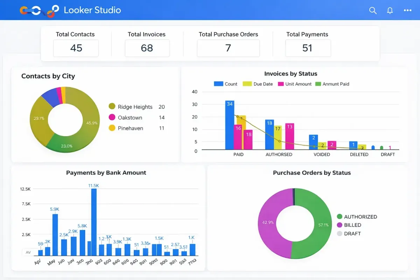Click the 23.0% green donut segment

(x=67, y=143)
